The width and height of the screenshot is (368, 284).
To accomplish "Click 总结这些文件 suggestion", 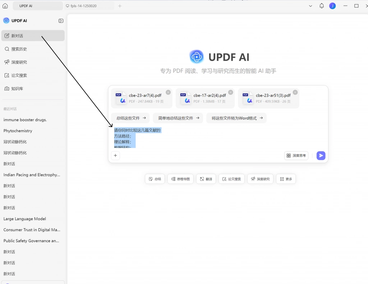I will pos(131,118).
